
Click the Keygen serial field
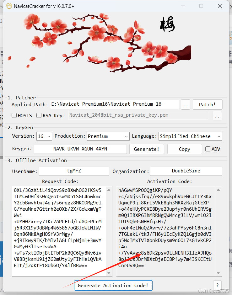(80, 149)
